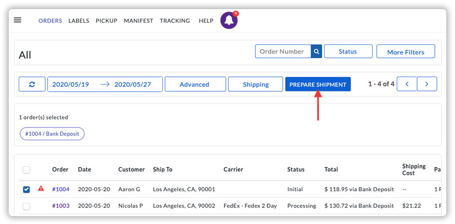Uncheck the order #1004 checkbox
The width and height of the screenshot is (455, 224).
point(26,190)
